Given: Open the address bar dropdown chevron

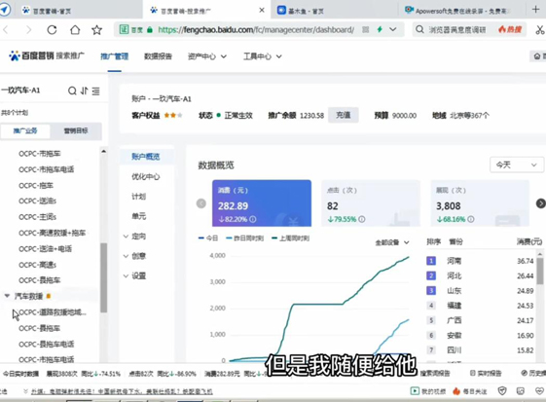Looking at the screenshot, I should pyautogui.click(x=393, y=29).
